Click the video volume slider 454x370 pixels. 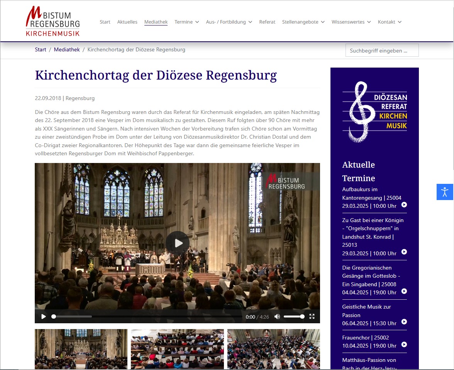coord(294,316)
